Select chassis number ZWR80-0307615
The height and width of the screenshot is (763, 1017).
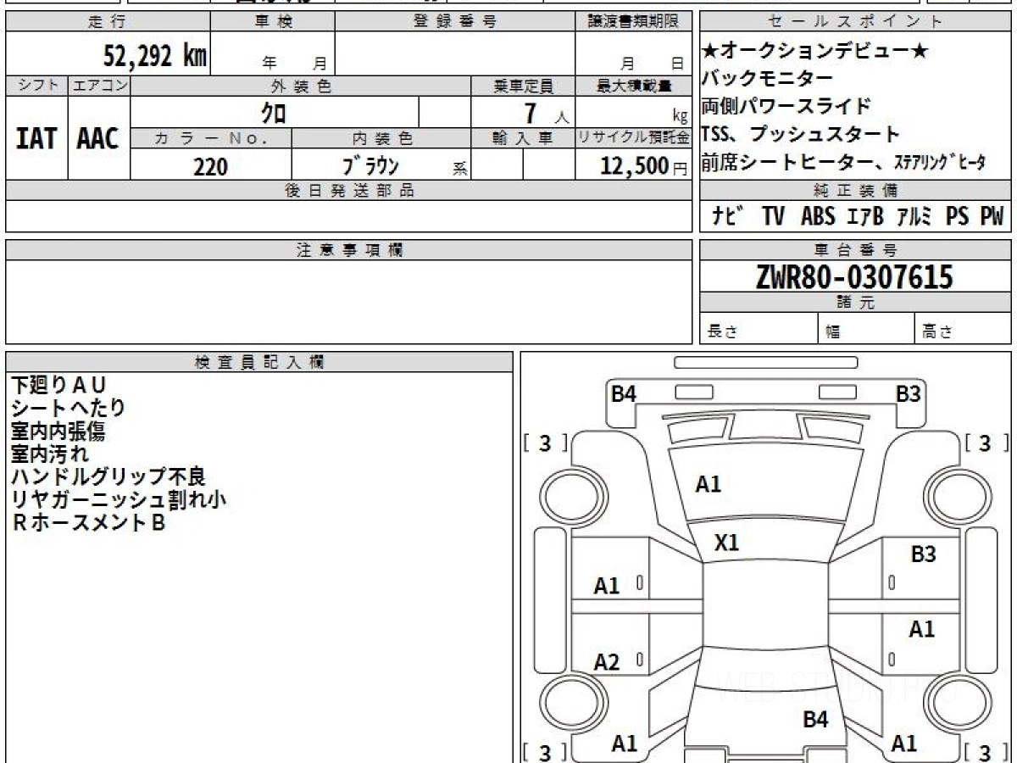click(855, 276)
